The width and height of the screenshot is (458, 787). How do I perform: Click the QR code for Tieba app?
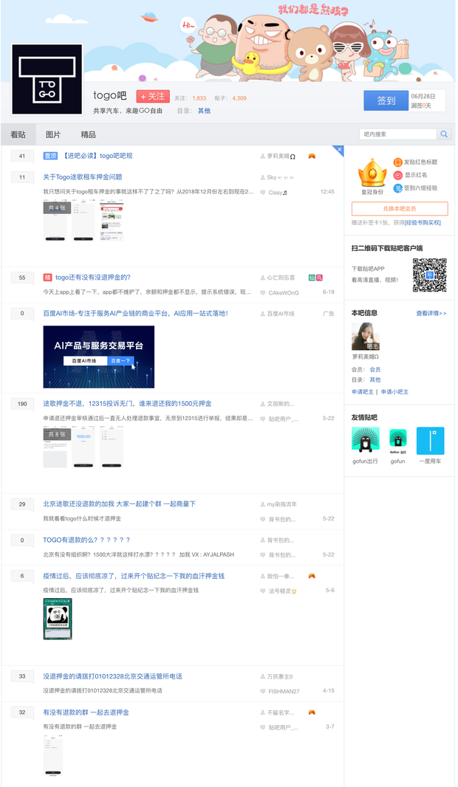429,275
